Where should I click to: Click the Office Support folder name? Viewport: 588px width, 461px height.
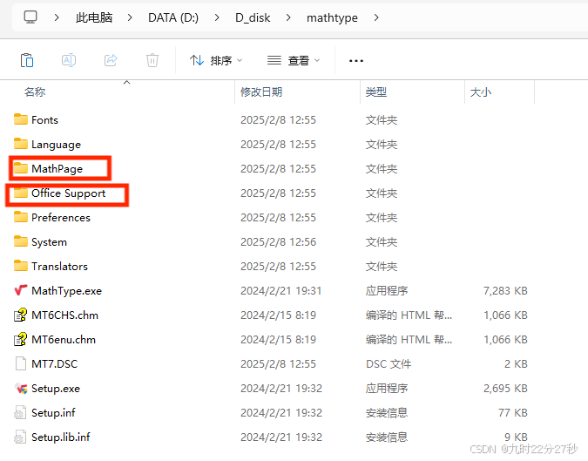coord(68,193)
